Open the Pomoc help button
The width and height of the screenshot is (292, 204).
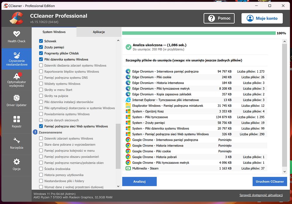tap(219, 18)
